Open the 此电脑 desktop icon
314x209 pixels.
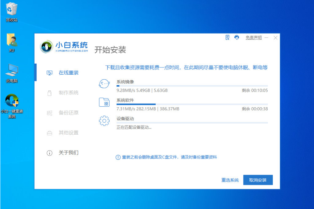click(12, 72)
